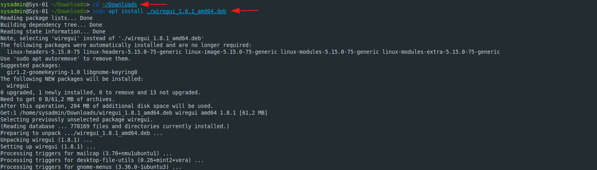The width and height of the screenshot is (597, 170).
Task: Open the underlined ./wiregui_1.8.1_amd64.deb file path
Action: (186, 11)
